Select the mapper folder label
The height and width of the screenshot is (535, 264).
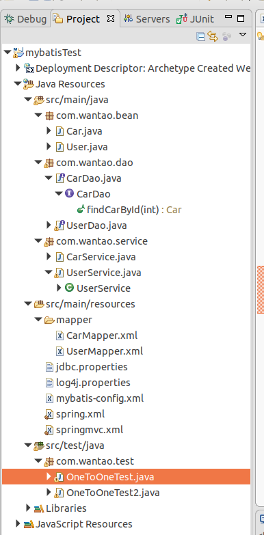74,320
